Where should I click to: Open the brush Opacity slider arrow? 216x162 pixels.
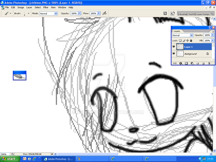pos(79,13)
